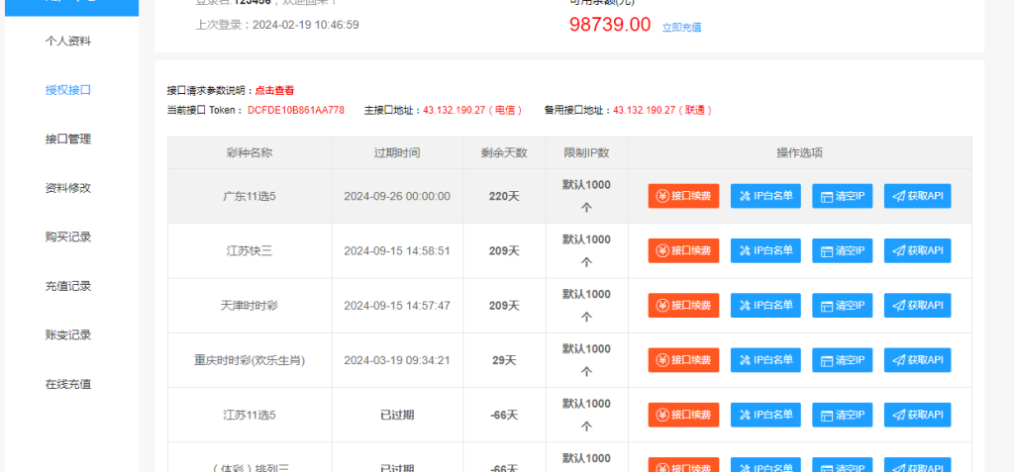Open 充值记录 sidebar item
The height and width of the screenshot is (472, 1014).
point(68,286)
